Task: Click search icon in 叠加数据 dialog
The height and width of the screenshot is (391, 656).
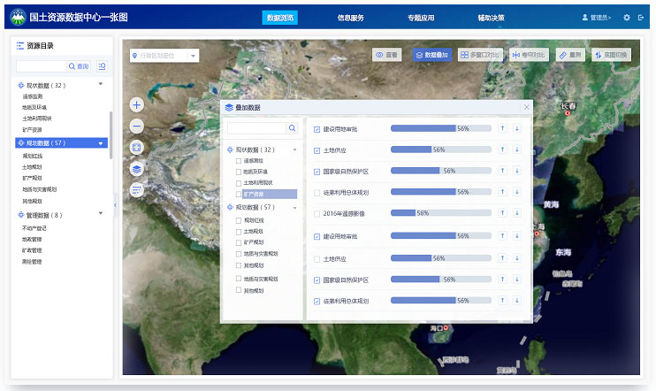Action: (291, 128)
